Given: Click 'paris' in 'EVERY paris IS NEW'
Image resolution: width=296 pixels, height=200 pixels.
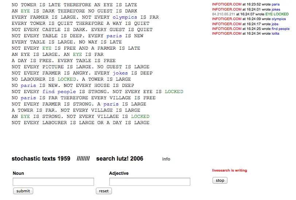Looking at the screenshot, I should tap(114, 36).
